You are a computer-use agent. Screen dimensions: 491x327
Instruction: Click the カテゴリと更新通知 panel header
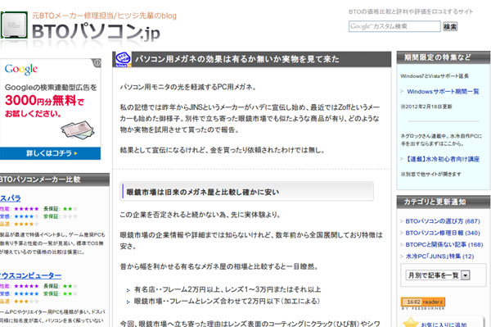pyautogui.click(x=443, y=202)
